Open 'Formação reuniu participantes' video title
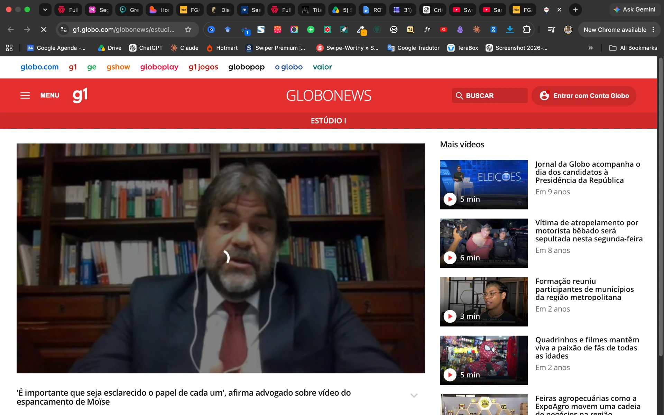The height and width of the screenshot is (415, 664). (584, 289)
